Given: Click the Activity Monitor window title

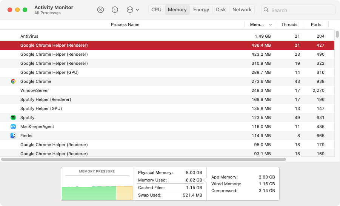Looking at the screenshot, I should [x=54, y=8].
